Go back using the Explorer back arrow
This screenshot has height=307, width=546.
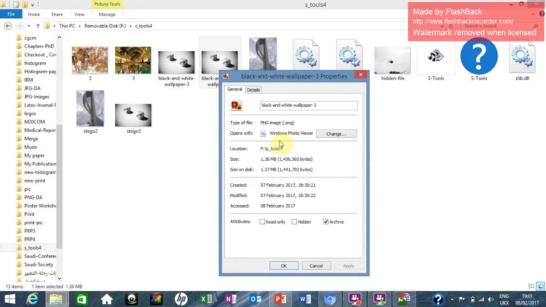(8, 26)
